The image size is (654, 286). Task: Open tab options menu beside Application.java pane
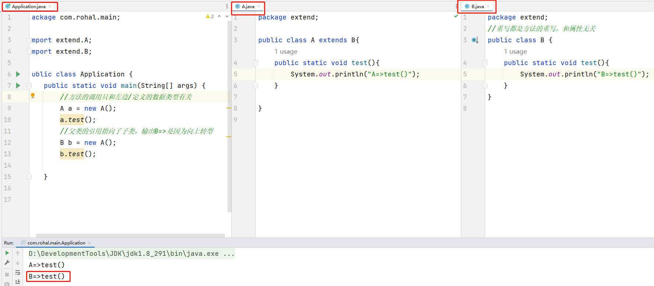tap(227, 6)
